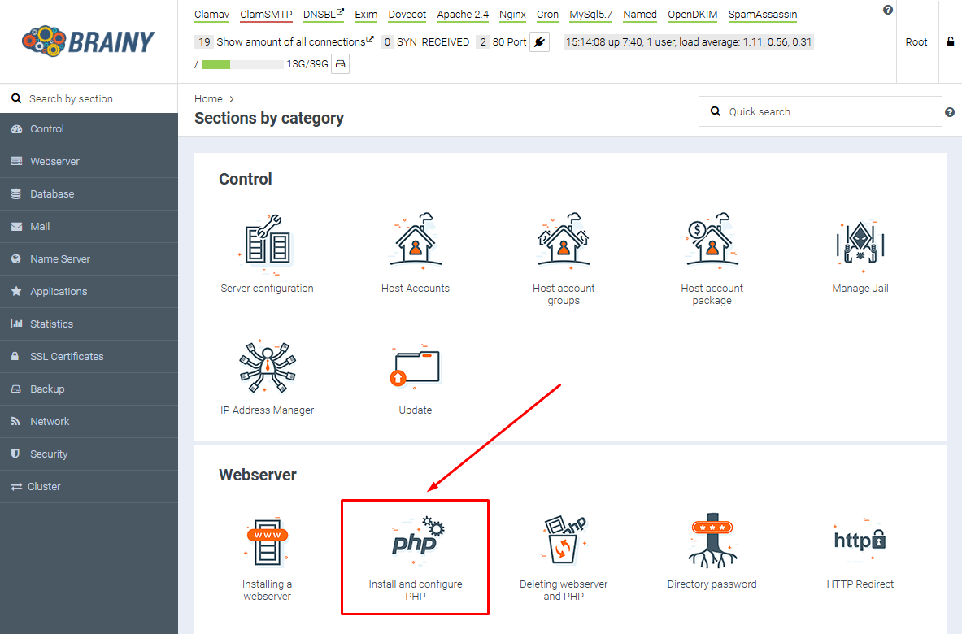The image size is (962, 634).
Task: Open the Webserver sidebar menu
Action: 89,161
